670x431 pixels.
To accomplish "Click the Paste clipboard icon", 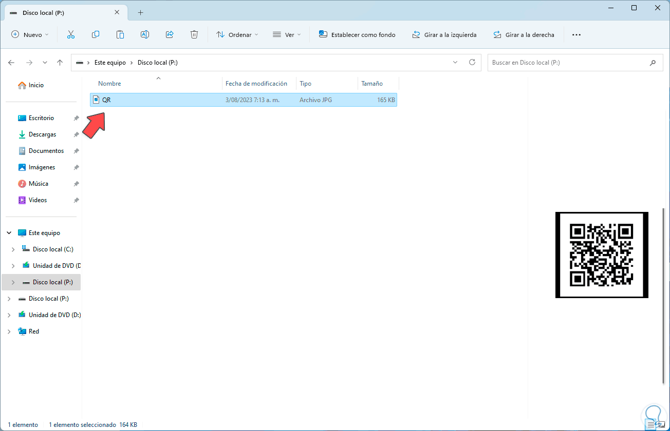I will coord(120,35).
